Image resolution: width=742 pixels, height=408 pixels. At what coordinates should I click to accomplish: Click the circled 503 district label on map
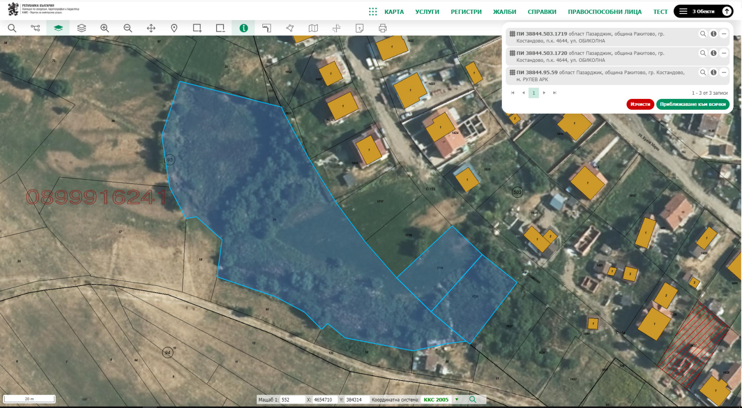pos(518,192)
